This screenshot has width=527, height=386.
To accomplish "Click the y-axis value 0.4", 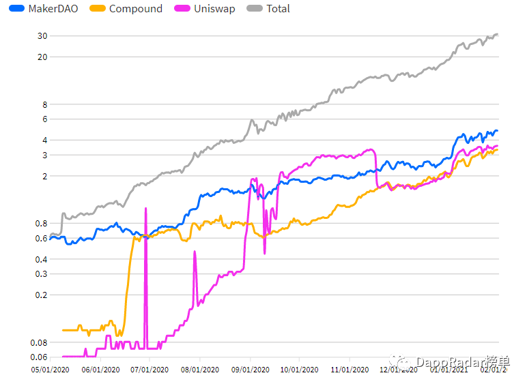I will pyautogui.click(x=41, y=259).
